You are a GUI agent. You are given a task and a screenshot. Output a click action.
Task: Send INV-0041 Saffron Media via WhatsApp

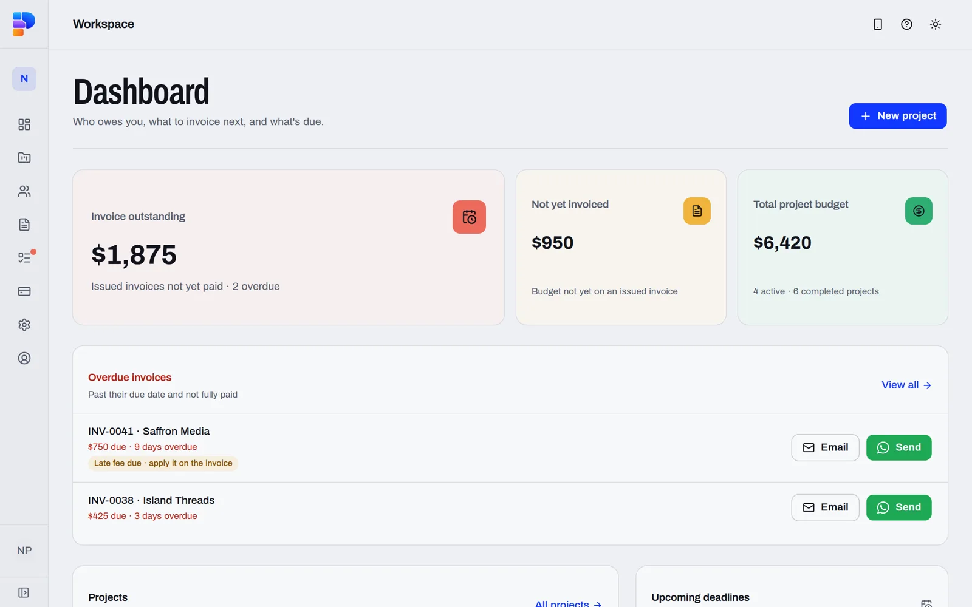point(898,447)
